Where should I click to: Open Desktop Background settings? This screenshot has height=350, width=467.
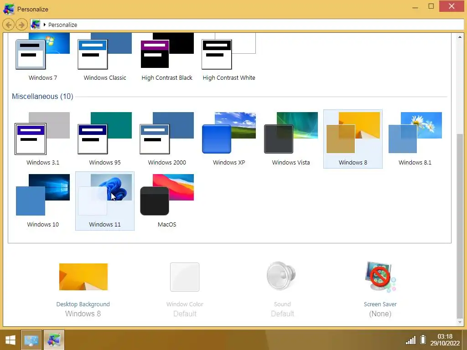coord(83,290)
